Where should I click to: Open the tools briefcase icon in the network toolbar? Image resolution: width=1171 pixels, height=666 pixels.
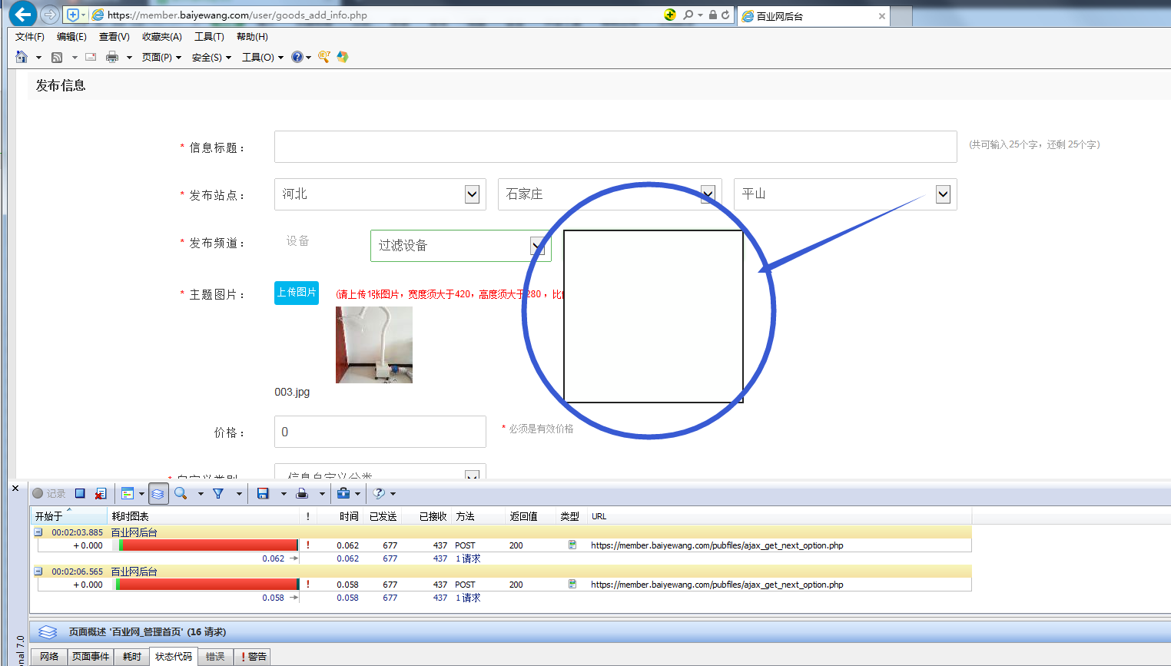point(343,493)
